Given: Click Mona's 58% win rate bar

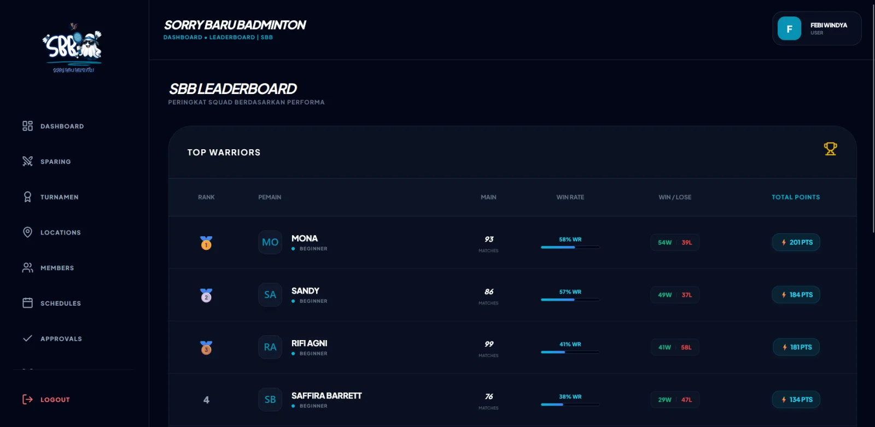Looking at the screenshot, I should [570, 247].
